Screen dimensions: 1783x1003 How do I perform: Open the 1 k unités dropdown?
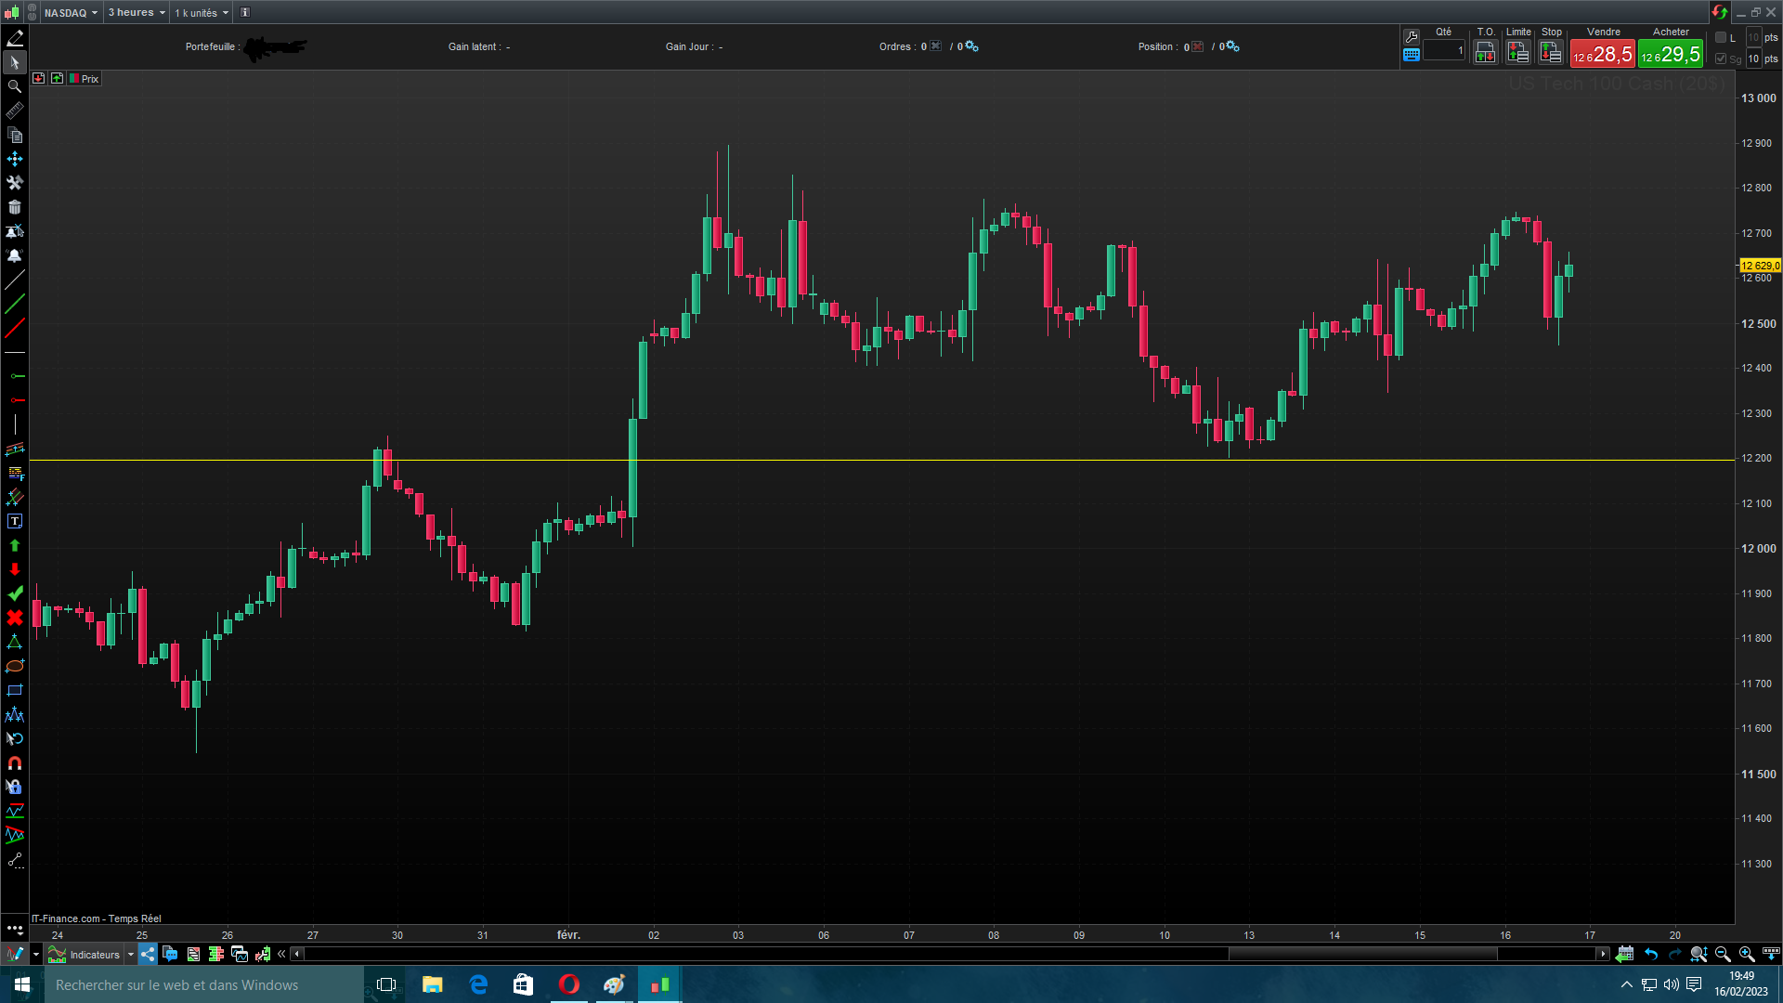coord(202,13)
